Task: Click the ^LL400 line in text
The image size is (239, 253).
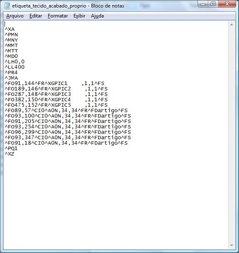Action: [15, 67]
